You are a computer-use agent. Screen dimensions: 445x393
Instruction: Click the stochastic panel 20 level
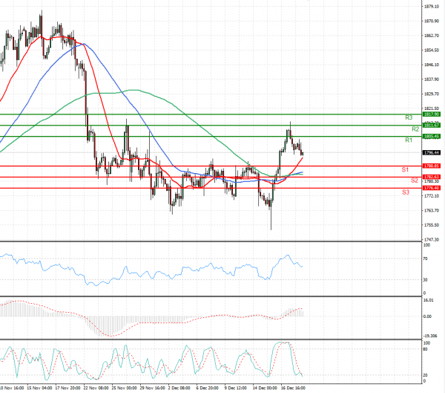pyautogui.click(x=425, y=375)
